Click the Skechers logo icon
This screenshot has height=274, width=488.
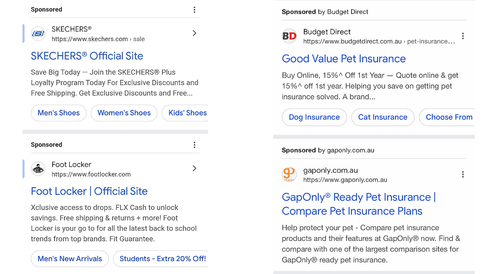(38, 34)
